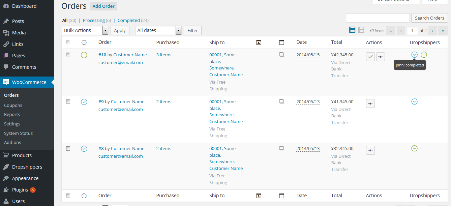Preview order #9 using the eye icon

click(x=370, y=104)
